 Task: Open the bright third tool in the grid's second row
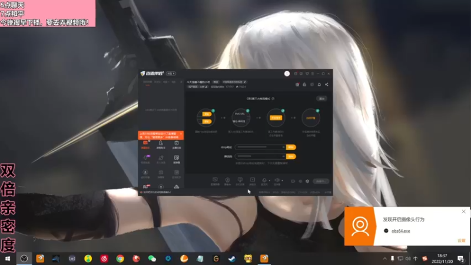click(176, 159)
